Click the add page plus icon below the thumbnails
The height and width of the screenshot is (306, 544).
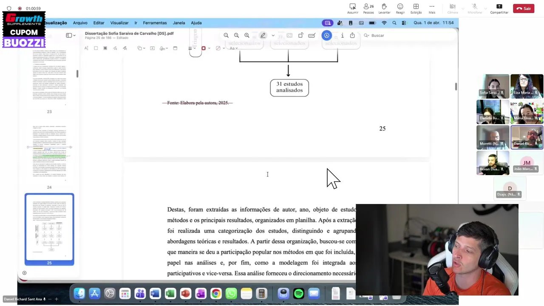pyautogui.click(x=24, y=273)
